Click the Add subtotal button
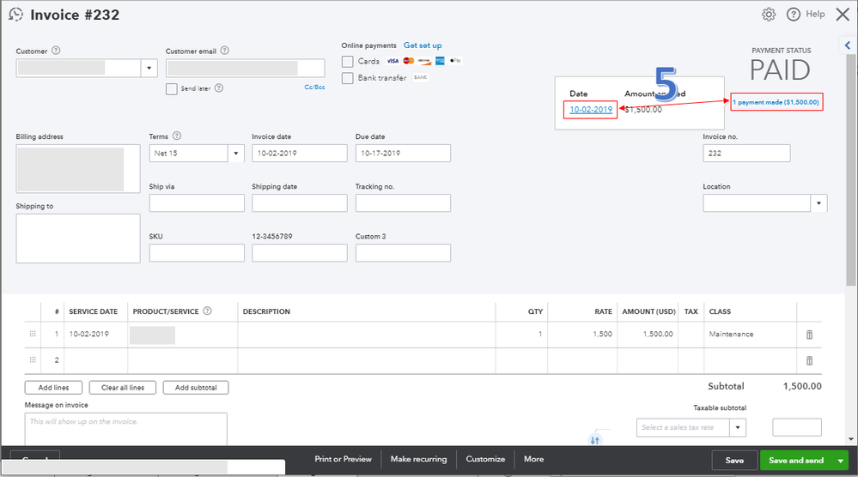This screenshot has height=477, width=858. tap(196, 388)
